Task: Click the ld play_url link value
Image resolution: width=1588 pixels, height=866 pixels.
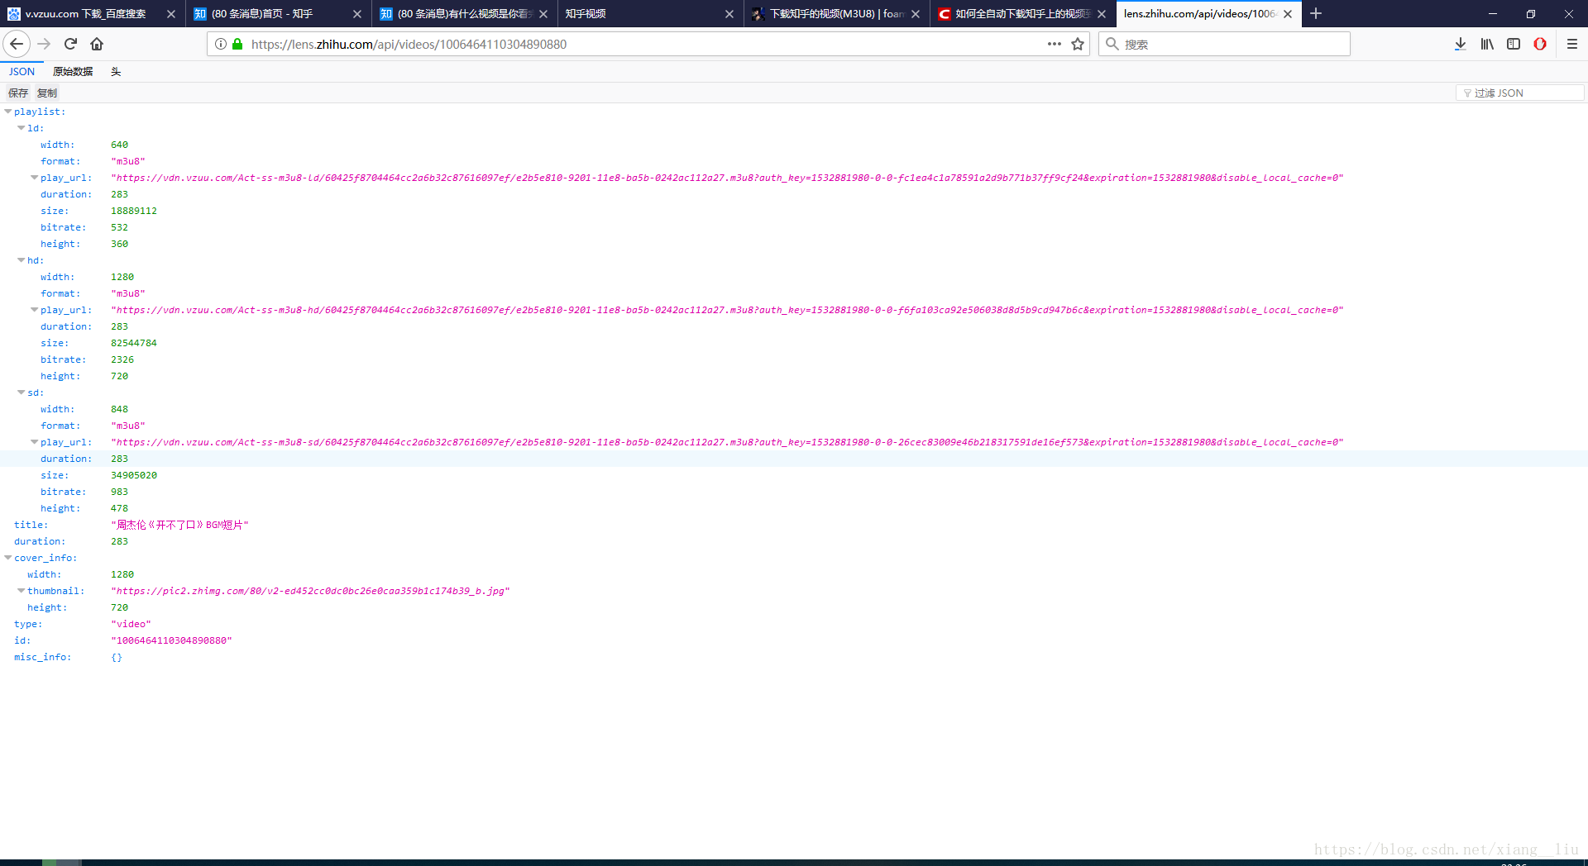Action: [x=727, y=178]
